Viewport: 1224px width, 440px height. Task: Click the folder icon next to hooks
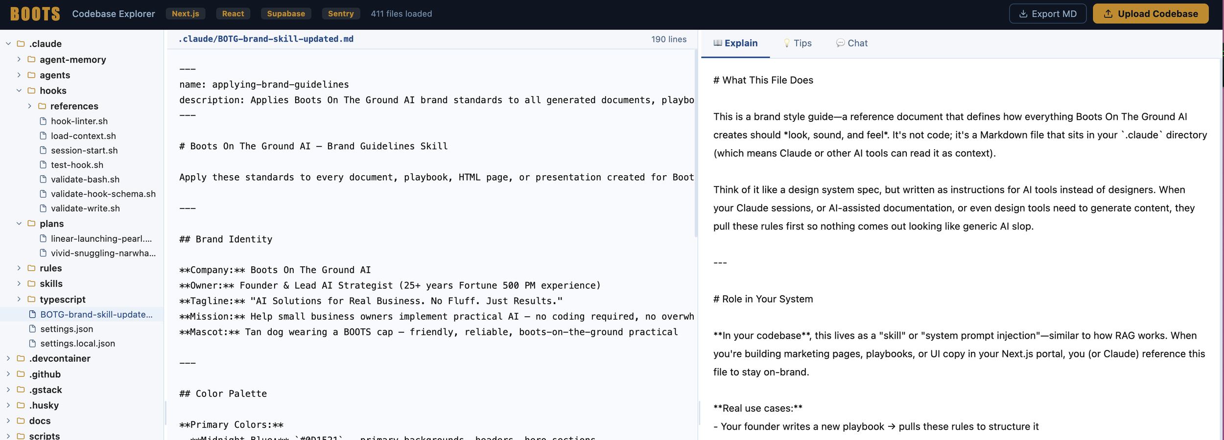click(x=31, y=91)
